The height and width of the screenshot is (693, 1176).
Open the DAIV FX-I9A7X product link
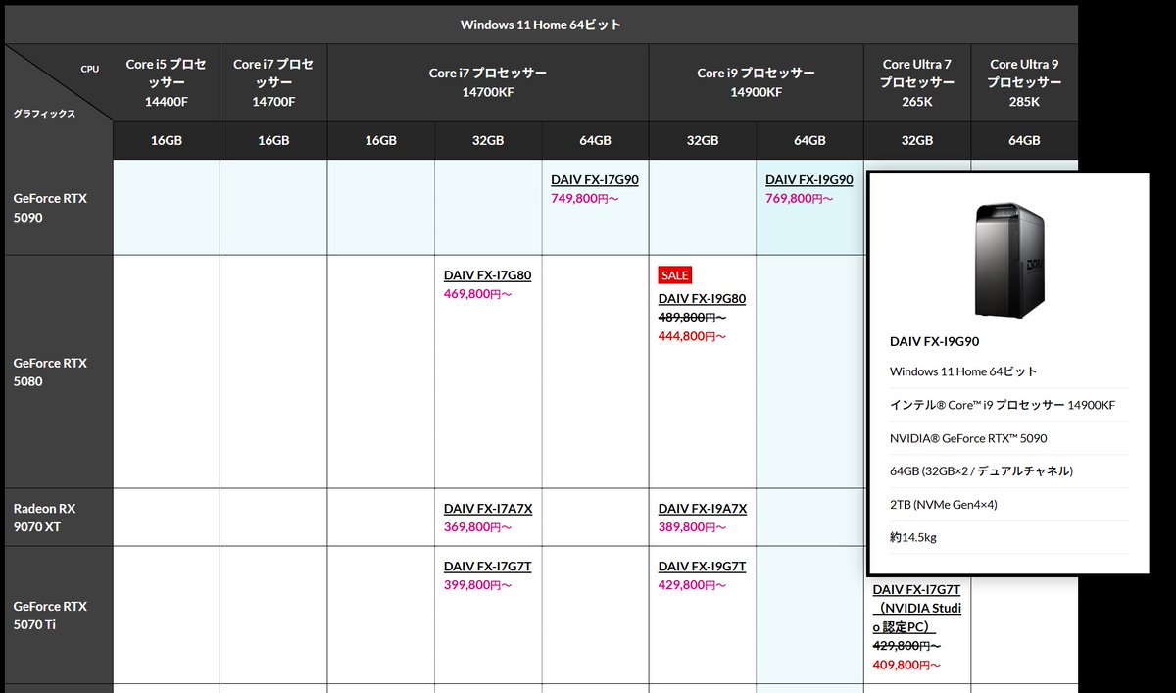click(x=703, y=509)
